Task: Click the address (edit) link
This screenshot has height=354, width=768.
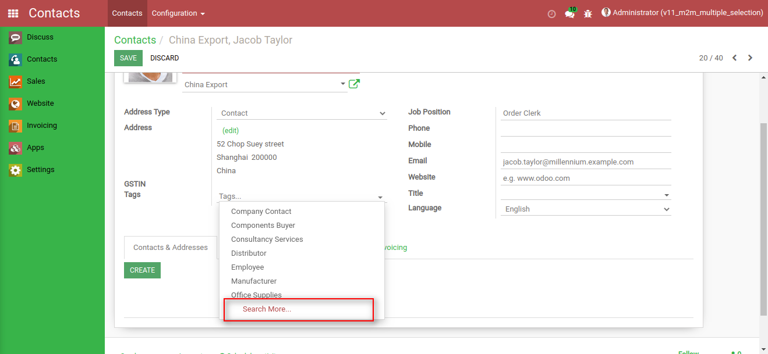Action: point(231,131)
